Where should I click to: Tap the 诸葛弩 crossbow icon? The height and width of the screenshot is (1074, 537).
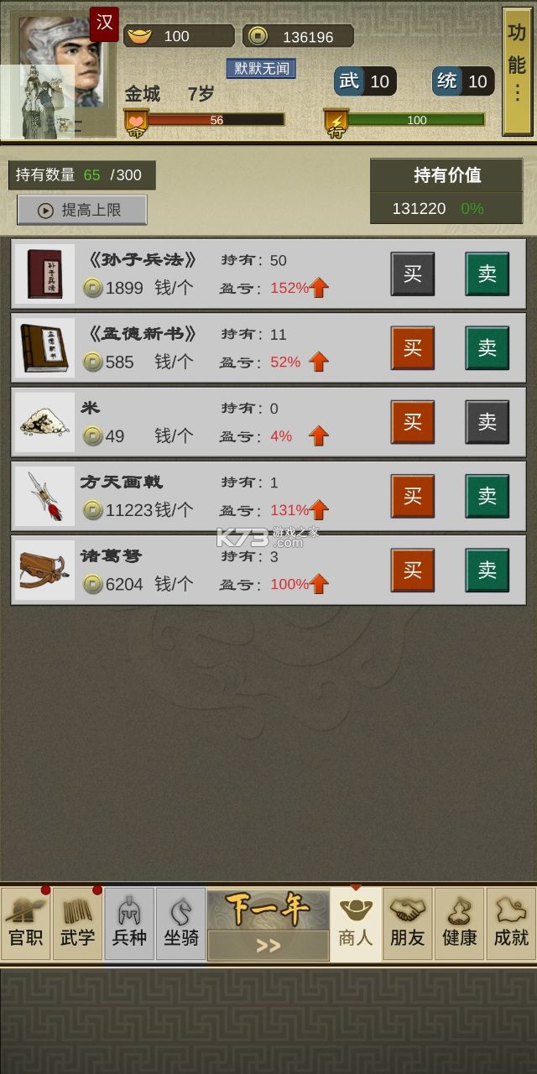44,570
